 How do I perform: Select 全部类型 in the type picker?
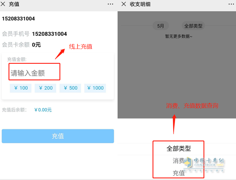178,149
